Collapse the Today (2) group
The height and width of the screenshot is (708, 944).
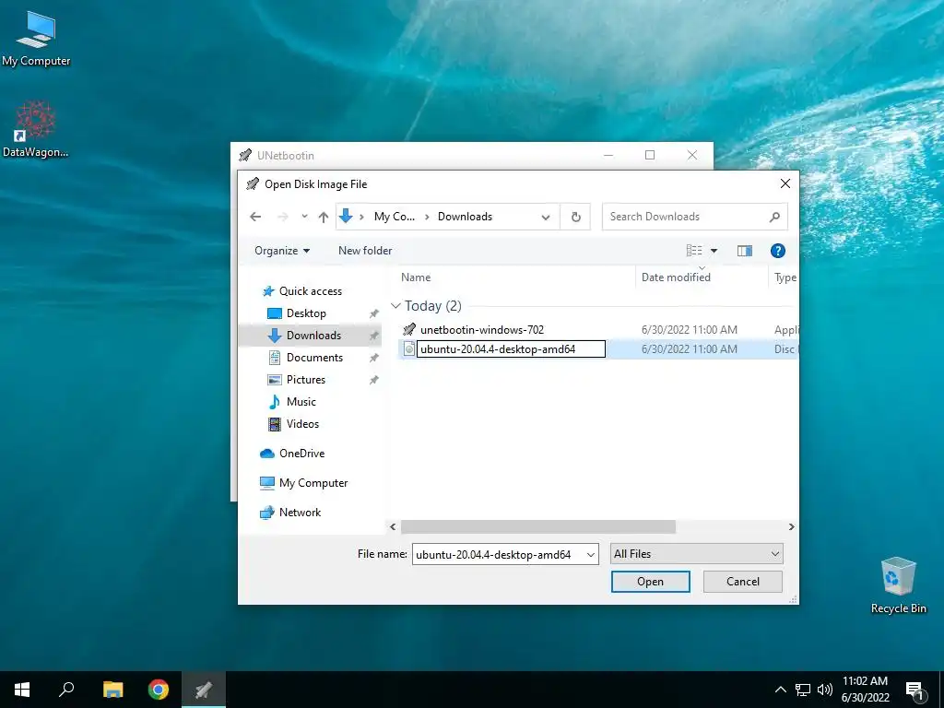[395, 306]
